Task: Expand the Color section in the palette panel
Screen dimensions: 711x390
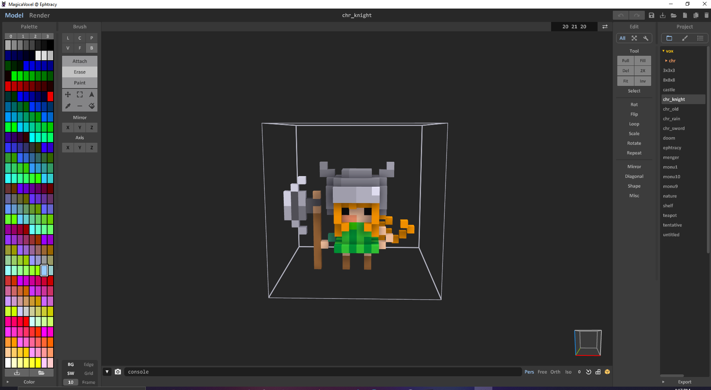Action: (x=7, y=382)
